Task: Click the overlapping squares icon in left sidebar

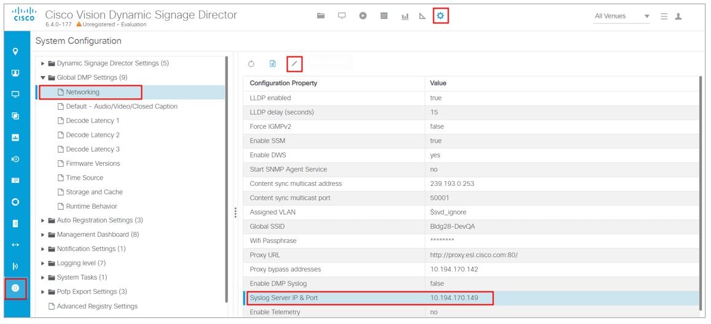Action: [x=15, y=116]
